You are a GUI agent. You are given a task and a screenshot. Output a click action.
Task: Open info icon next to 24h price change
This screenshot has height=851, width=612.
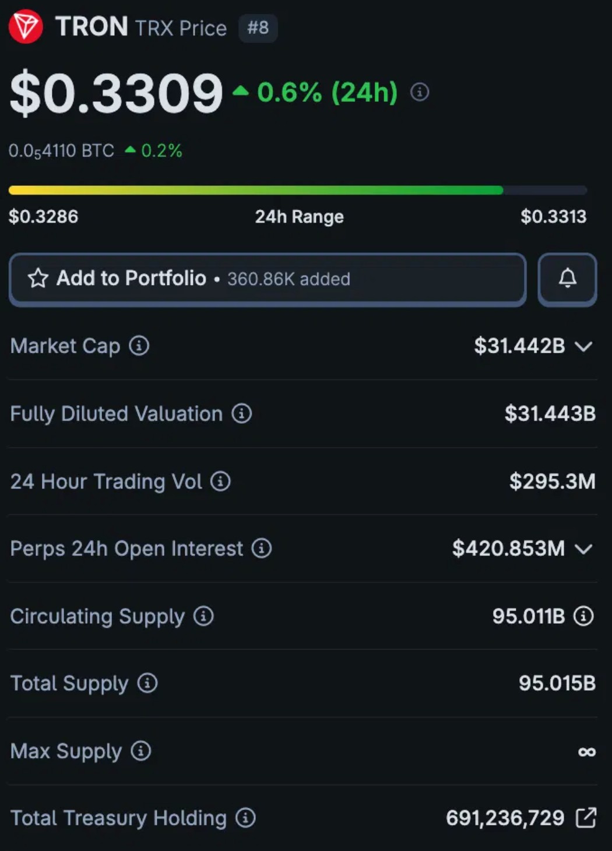click(x=420, y=92)
